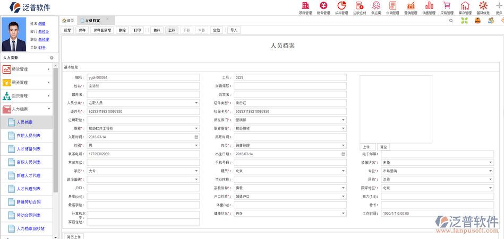
Task: Open 成本管理 pie chart icon
Action: (x=341, y=7)
